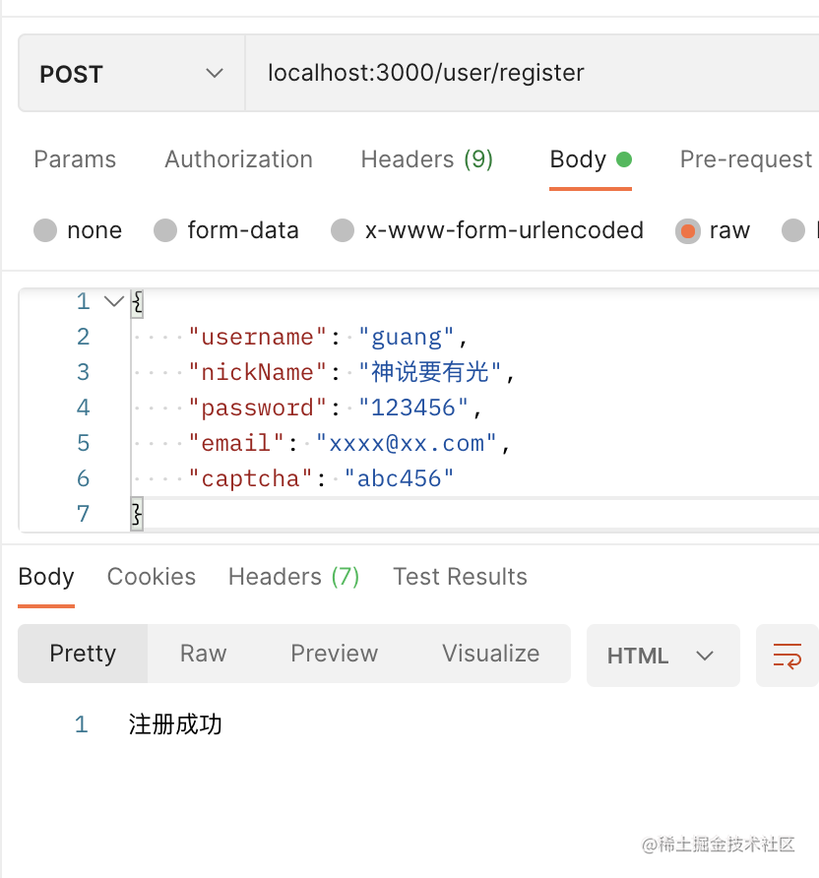Select the 'none' body type radio
Screen dimensions: 819x878
point(45,230)
